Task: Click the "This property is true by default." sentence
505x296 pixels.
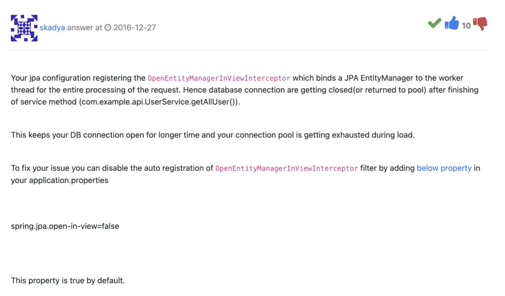Action: pyautogui.click(x=68, y=280)
